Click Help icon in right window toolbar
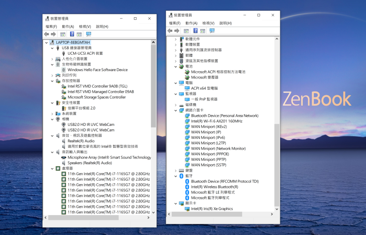This screenshot has height=235, width=366. coord(195,31)
